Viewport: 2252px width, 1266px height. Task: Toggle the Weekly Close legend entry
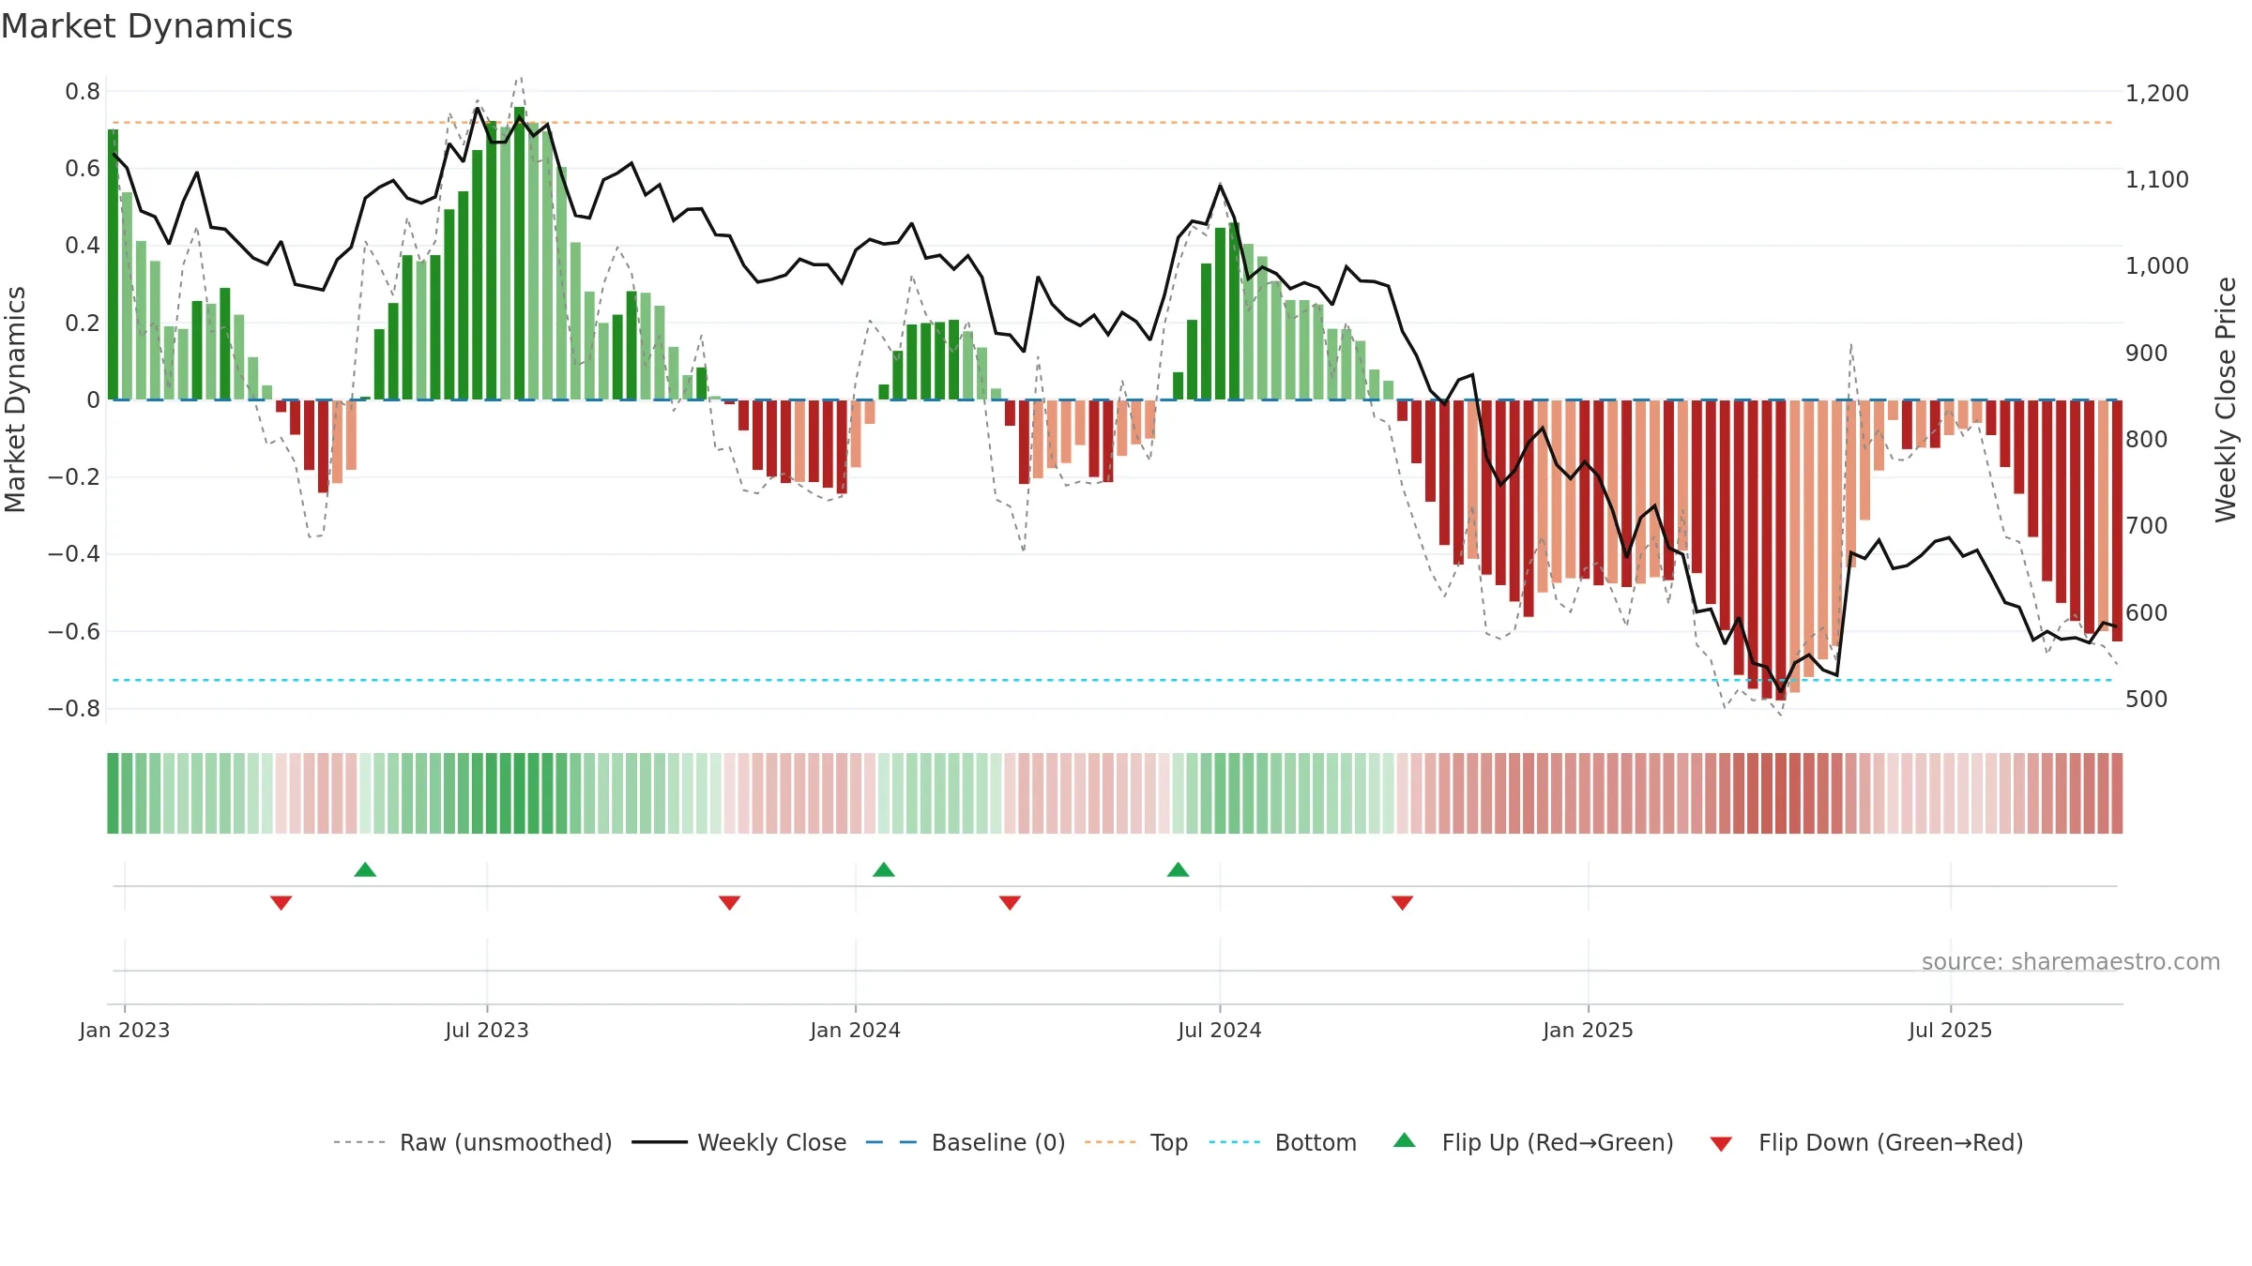pyautogui.click(x=739, y=1142)
